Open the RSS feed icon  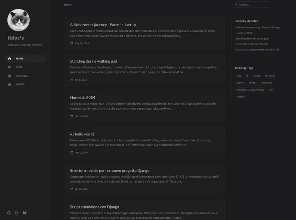pos(16,213)
